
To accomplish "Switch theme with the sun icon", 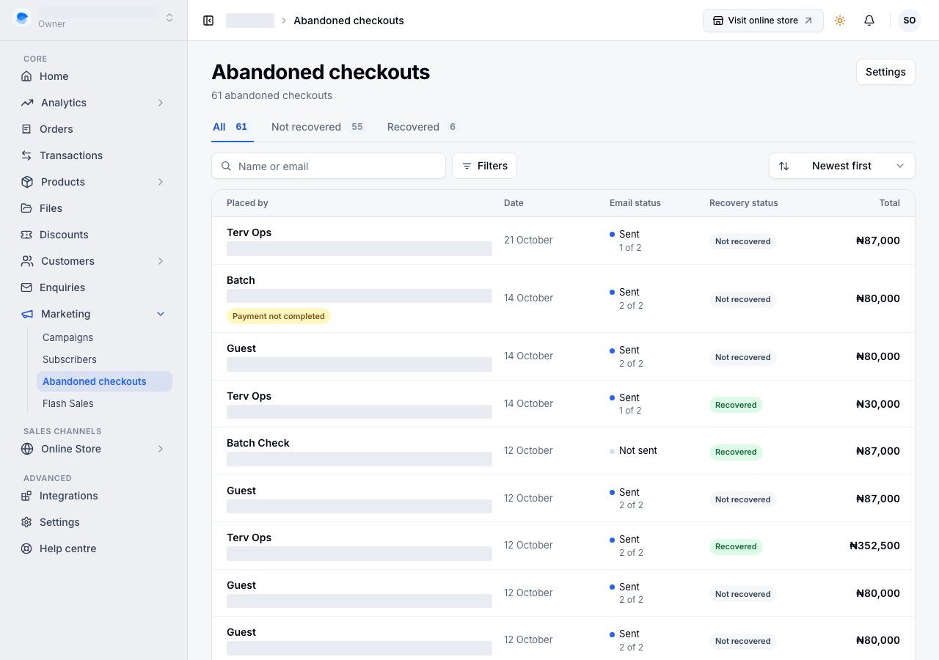I will tap(840, 21).
